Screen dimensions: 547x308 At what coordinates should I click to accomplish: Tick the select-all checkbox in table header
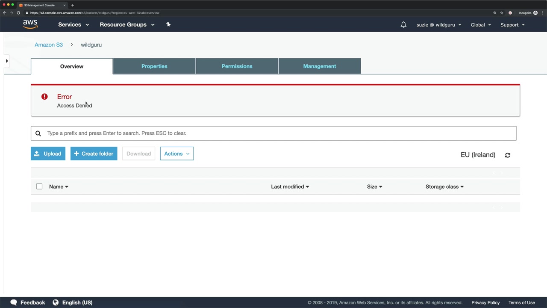point(39,187)
